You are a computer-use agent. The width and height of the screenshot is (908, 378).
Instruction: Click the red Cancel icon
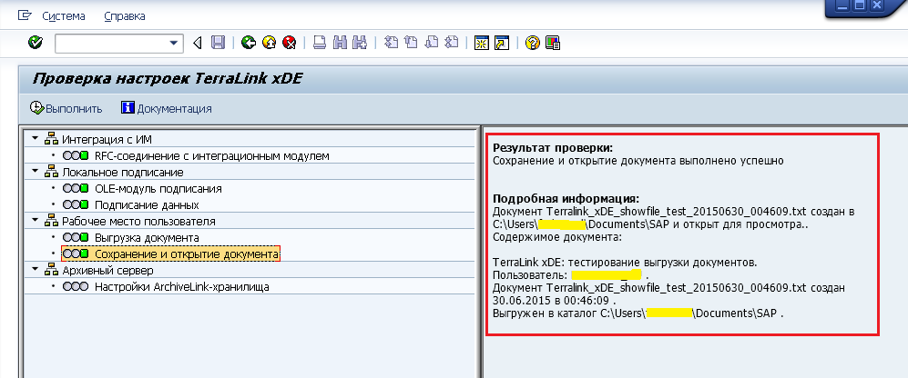[290, 43]
